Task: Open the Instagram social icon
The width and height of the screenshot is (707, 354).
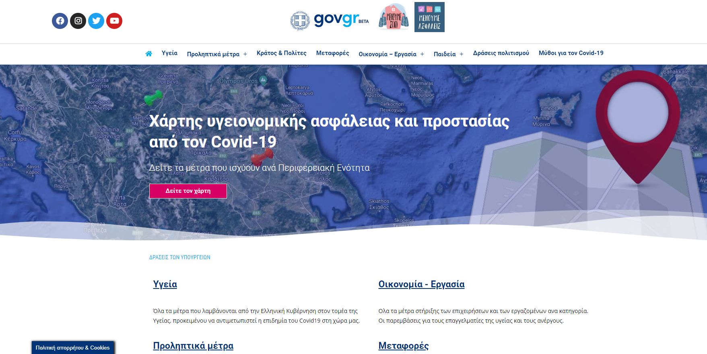Action: [78, 21]
